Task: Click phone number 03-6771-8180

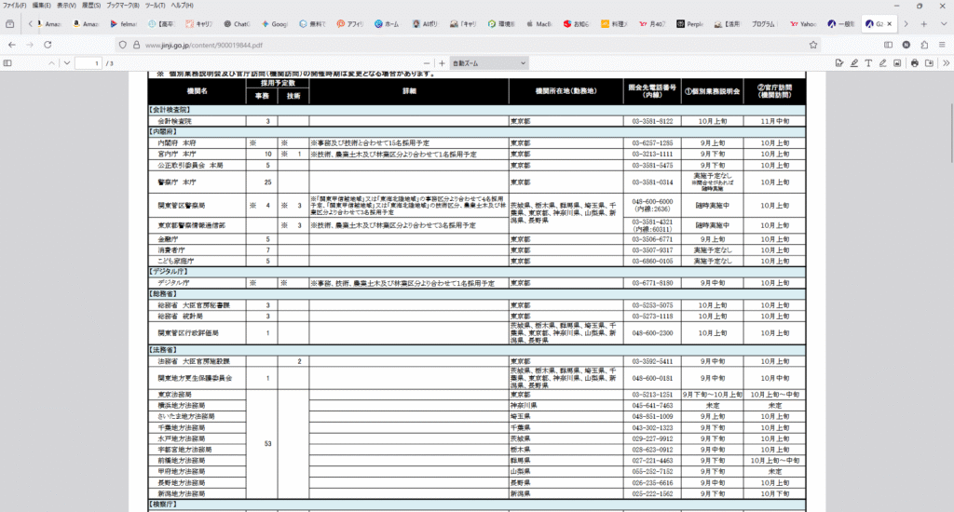Action: [x=652, y=283]
